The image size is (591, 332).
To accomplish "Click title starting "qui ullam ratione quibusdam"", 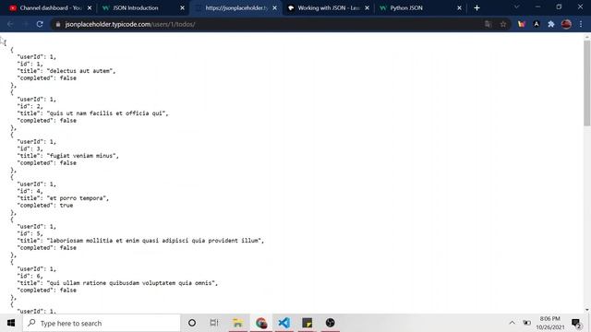I will 132,283.
